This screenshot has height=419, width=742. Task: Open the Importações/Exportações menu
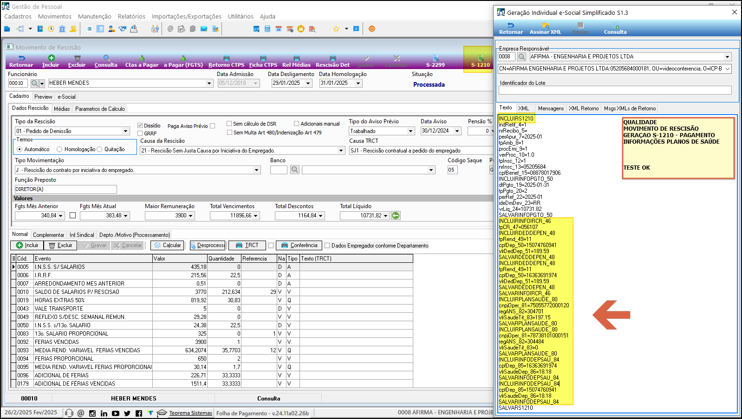(x=187, y=16)
